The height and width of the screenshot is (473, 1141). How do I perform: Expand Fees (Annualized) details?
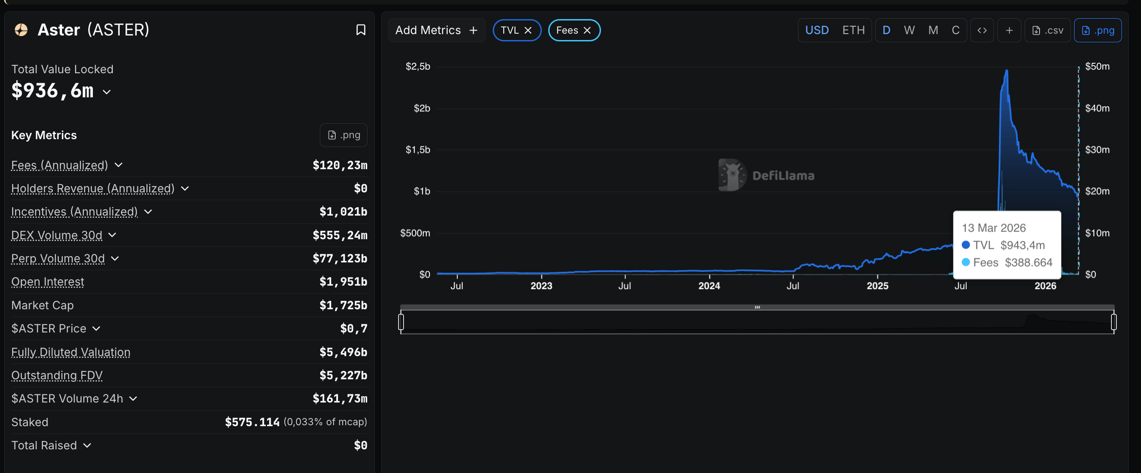tap(119, 165)
